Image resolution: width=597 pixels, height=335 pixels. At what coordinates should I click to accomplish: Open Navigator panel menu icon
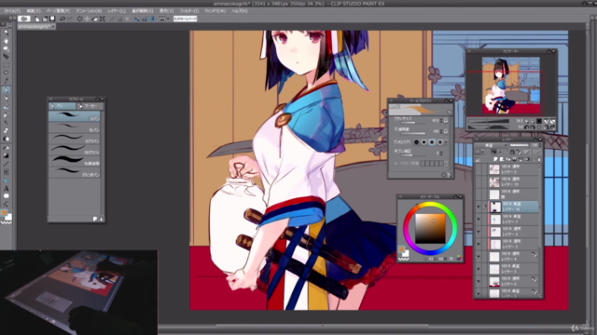[469, 51]
